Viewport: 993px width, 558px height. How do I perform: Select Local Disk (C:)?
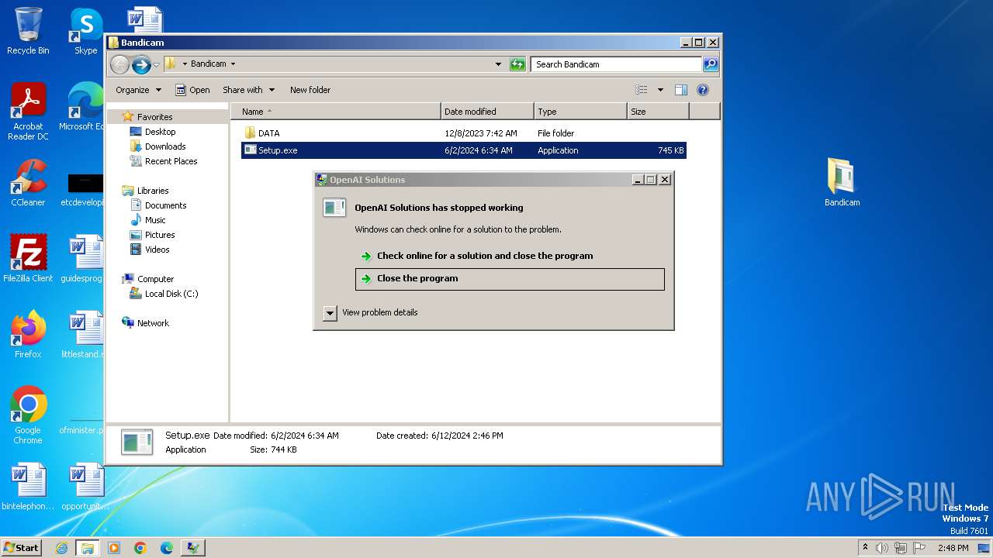pos(171,294)
